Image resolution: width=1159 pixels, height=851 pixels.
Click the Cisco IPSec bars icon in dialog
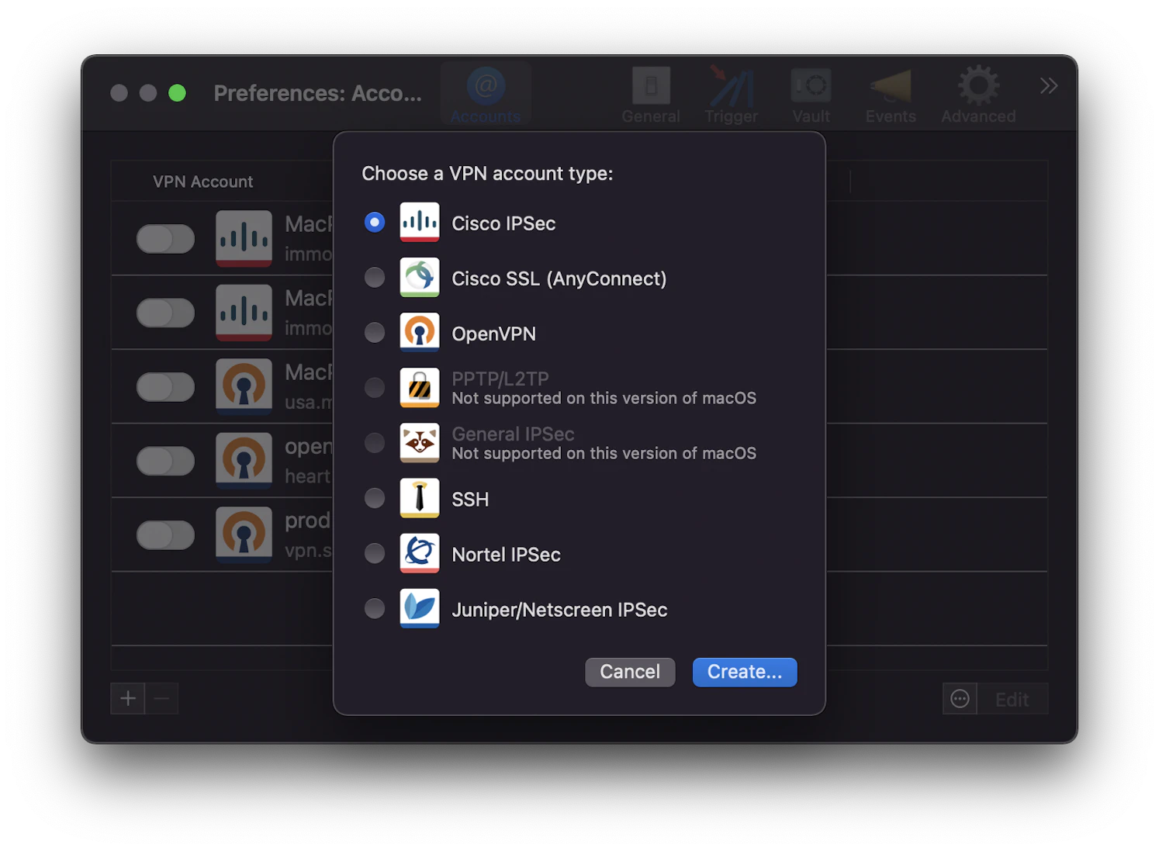pyautogui.click(x=420, y=223)
